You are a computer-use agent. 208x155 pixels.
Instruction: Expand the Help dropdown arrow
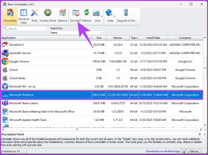(115, 16)
